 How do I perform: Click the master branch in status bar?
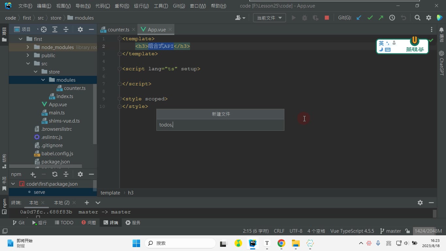[390, 231]
